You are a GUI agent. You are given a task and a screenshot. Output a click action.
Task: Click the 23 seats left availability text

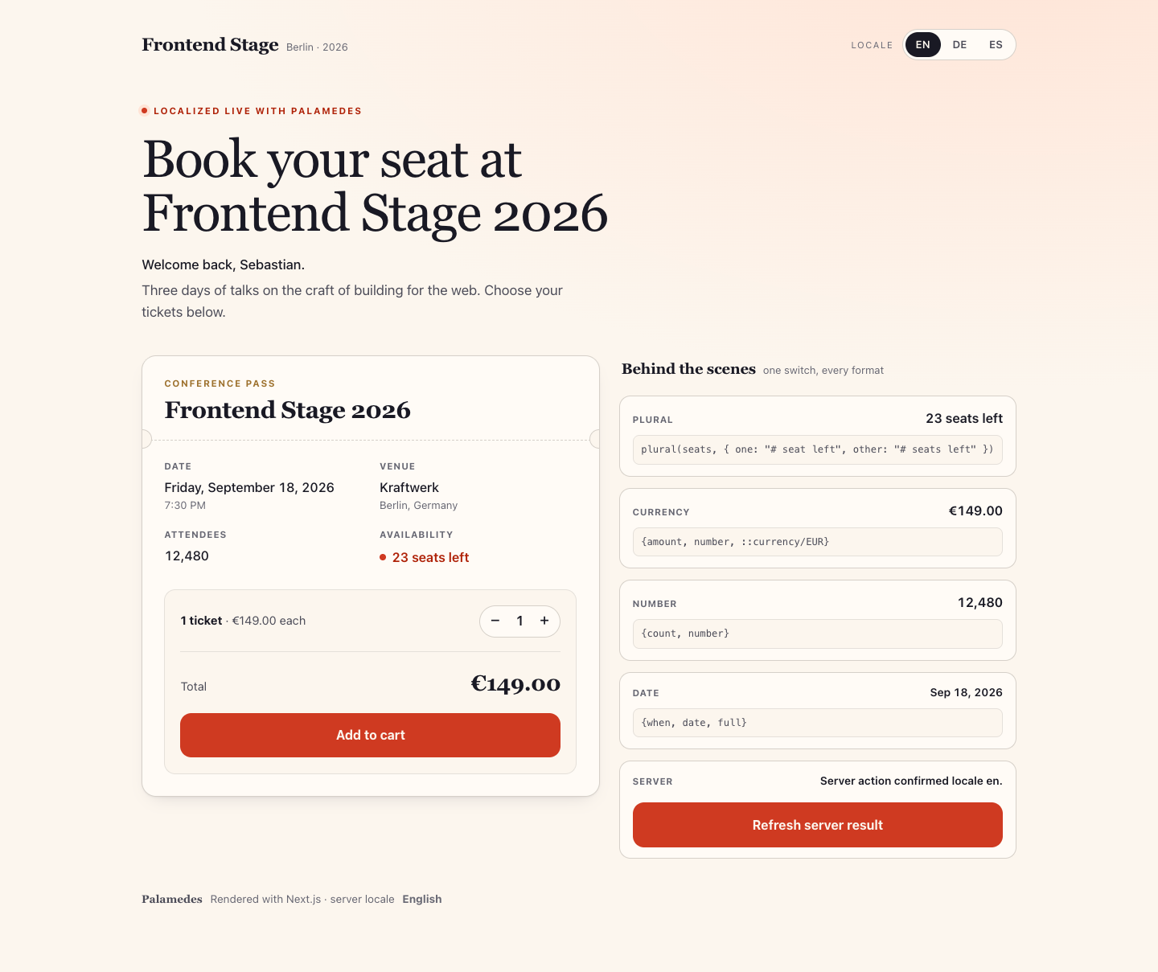(430, 557)
